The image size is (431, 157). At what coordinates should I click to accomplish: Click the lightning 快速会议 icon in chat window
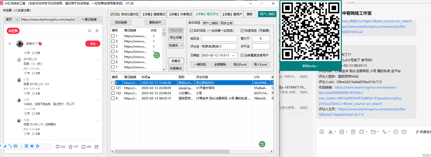418,132
